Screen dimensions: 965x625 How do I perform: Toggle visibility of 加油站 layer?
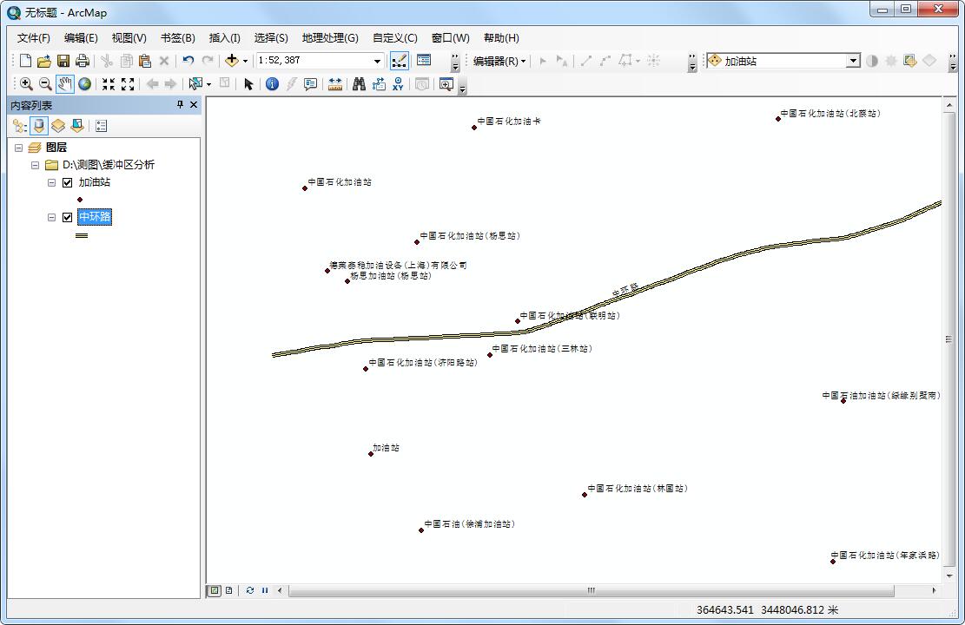click(x=68, y=182)
